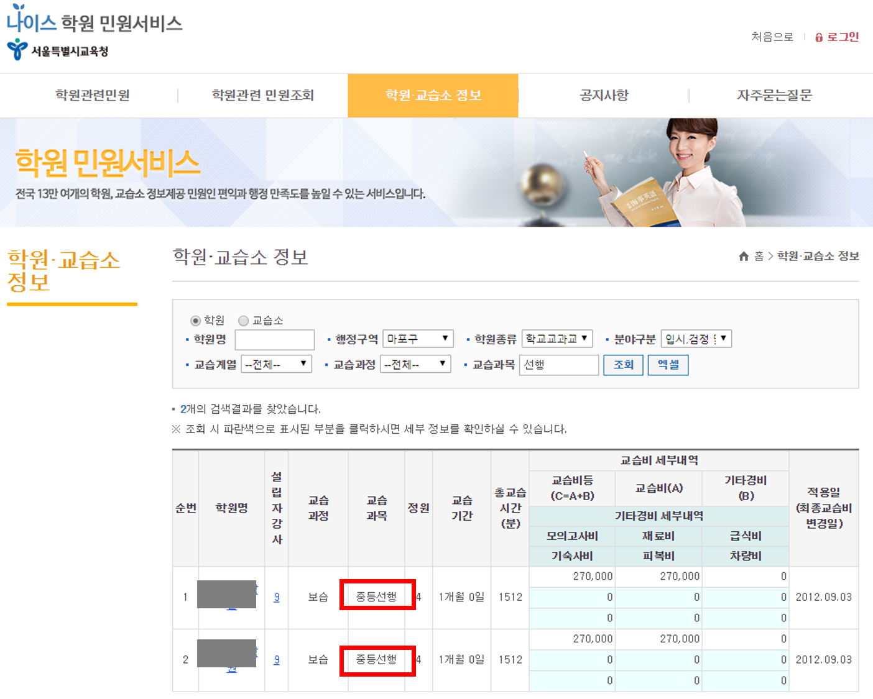Open the 교습계열 dropdown

[x=276, y=364]
